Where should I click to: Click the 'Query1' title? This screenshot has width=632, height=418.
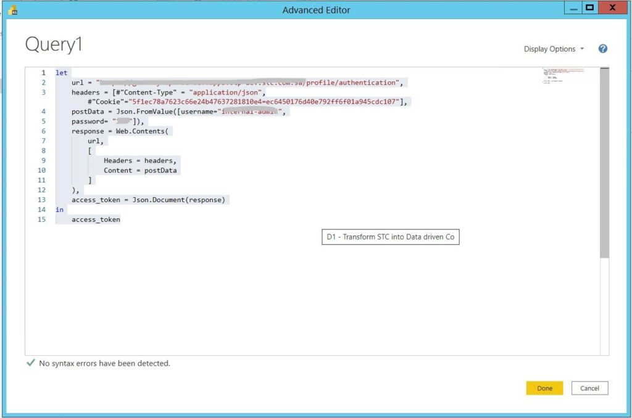tap(54, 44)
